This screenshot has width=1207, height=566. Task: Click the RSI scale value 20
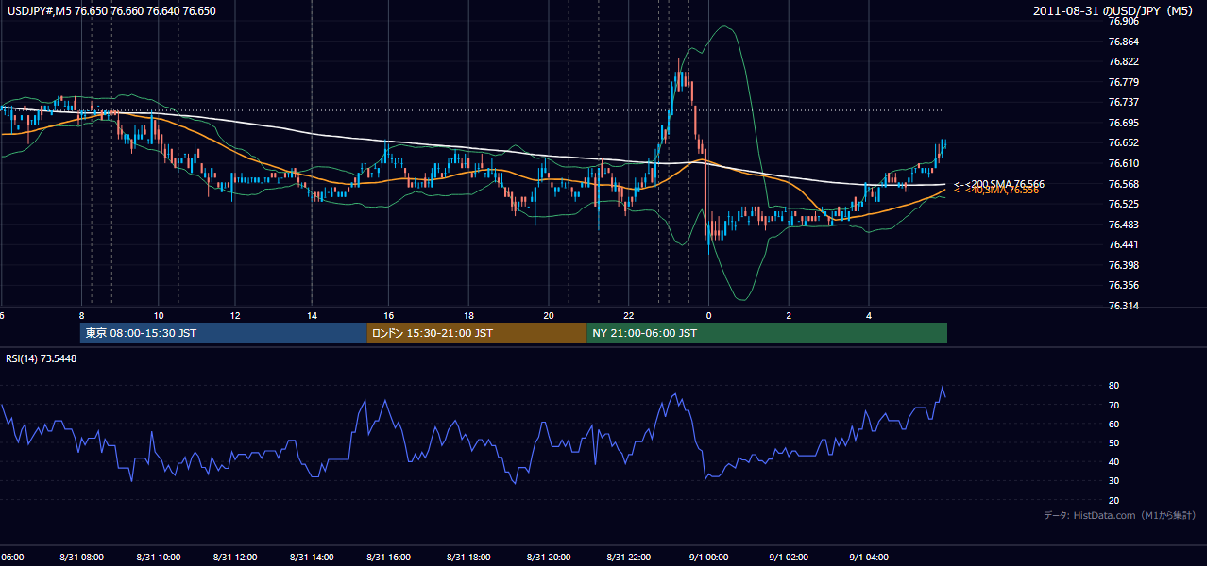[x=1114, y=500]
